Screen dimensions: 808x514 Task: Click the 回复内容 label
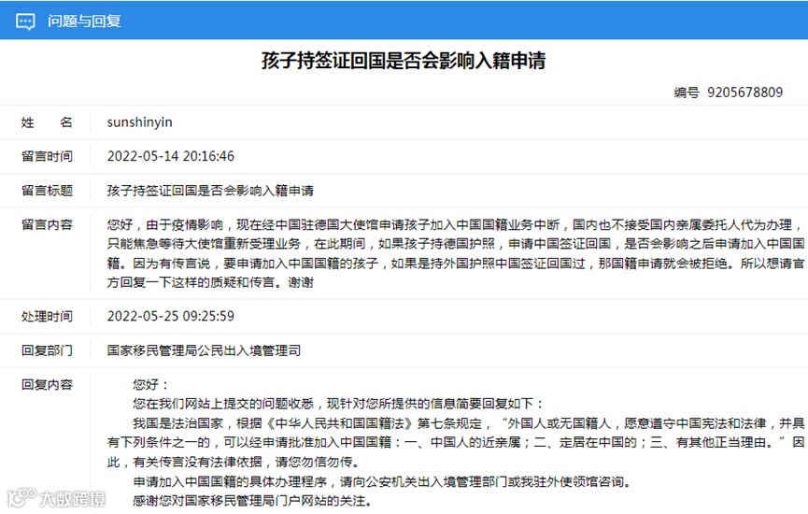coord(47,385)
